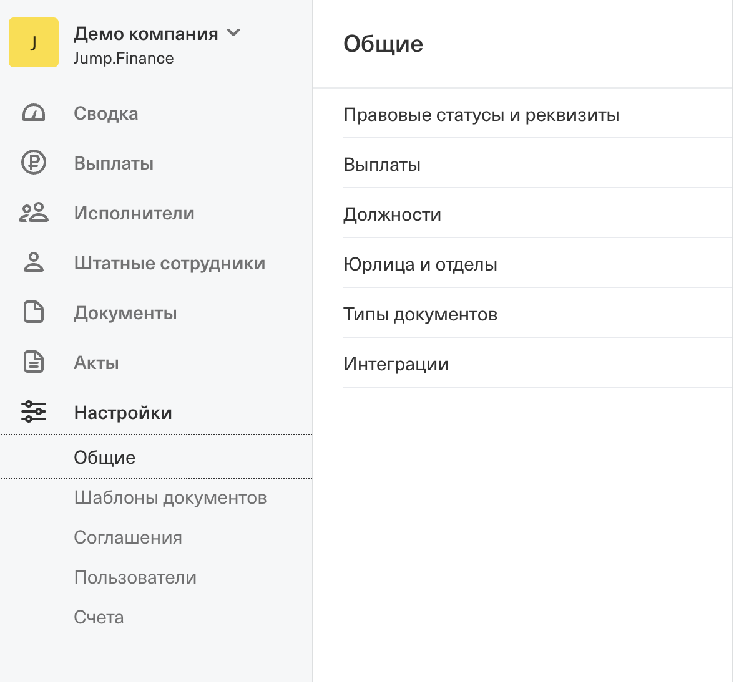Open Должности settings row
Image resolution: width=739 pixels, height=682 pixels.
coord(392,214)
